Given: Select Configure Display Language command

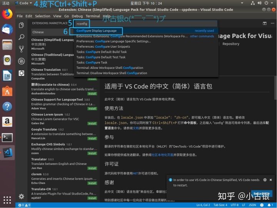Looking at the screenshot, I should tap(146, 31).
